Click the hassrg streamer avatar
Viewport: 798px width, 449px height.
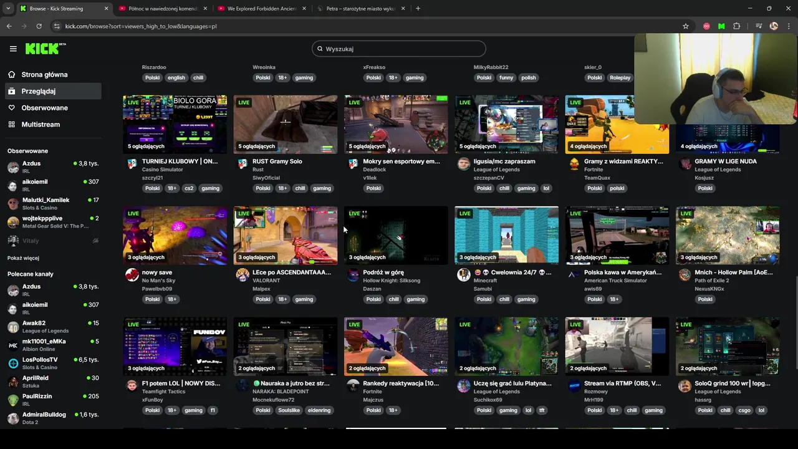click(x=685, y=386)
